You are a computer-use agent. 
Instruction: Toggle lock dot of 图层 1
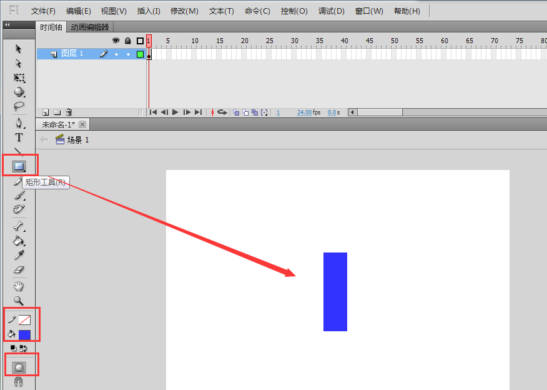128,54
